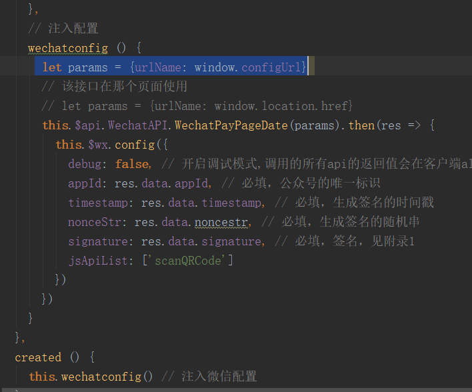Click 'configUrl' in the selected line
Screen dimensions: 472x392
pos(271,67)
